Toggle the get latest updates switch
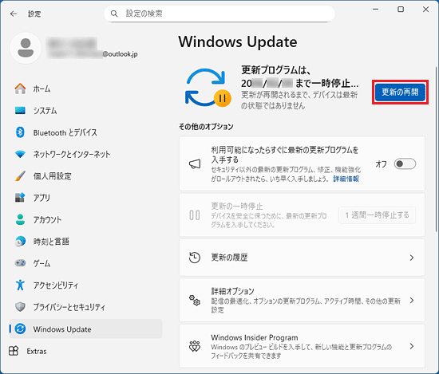Image resolution: width=439 pixels, height=374 pixels. (405, 163)
